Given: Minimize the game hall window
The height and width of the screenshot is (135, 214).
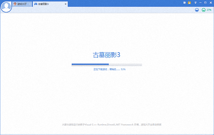Looking at the screenshot, I should click(x=200, y=3).
